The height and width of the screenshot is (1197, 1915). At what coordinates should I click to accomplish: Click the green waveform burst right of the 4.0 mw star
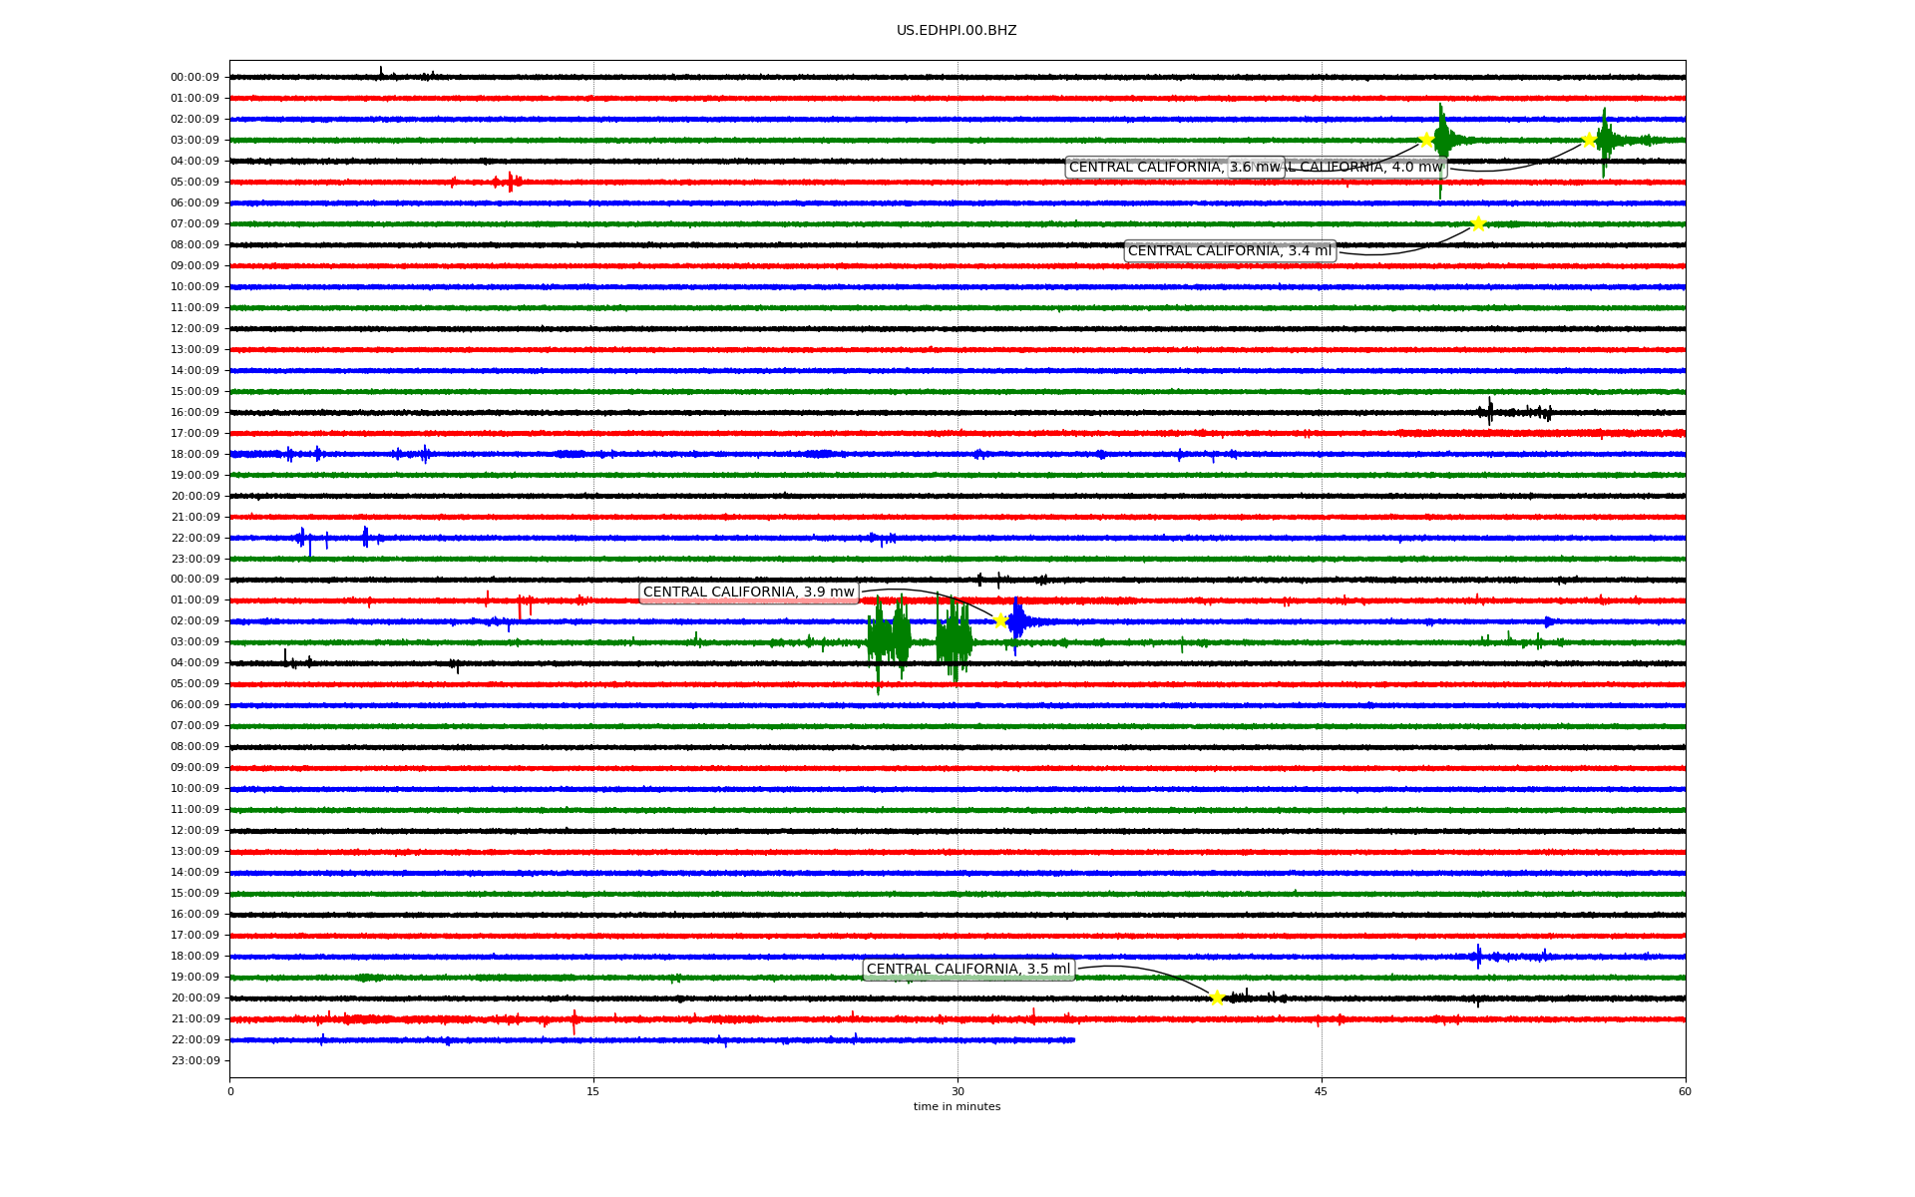tap(1604, 140)
